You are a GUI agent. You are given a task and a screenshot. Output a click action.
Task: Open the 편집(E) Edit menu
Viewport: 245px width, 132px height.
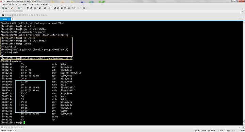[x=12, y=4]
